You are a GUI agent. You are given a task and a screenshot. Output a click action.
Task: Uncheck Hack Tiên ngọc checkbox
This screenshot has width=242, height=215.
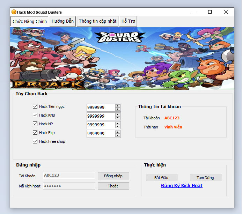35,106
